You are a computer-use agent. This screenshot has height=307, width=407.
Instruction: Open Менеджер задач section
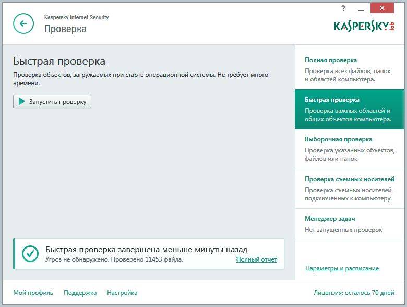coord(350,224)
